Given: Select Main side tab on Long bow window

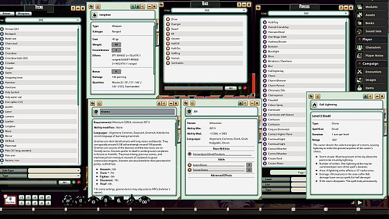Looking at the screenshot, I should pos(157,25).
